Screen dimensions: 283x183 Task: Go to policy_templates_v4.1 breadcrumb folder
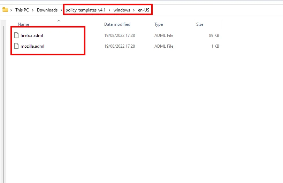[85, 10]
